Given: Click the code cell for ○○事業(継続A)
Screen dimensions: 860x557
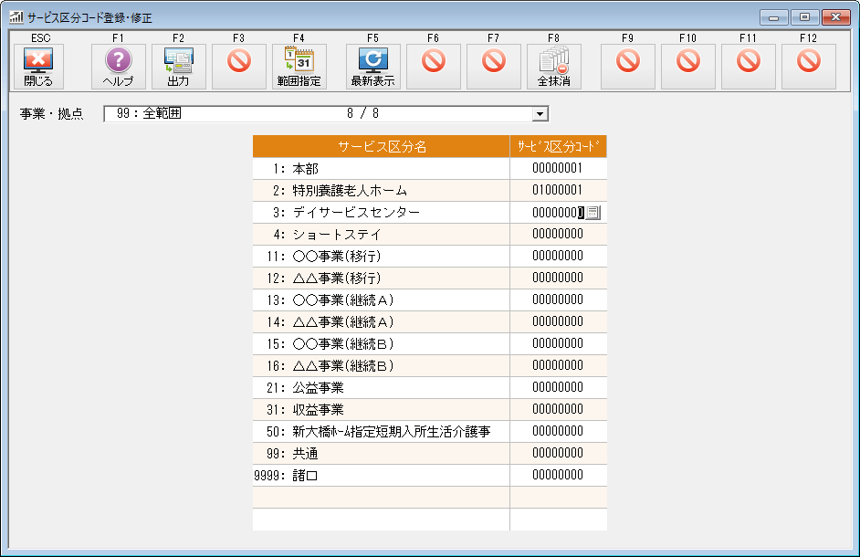Looking at the screenshot, I should [559, 300].
